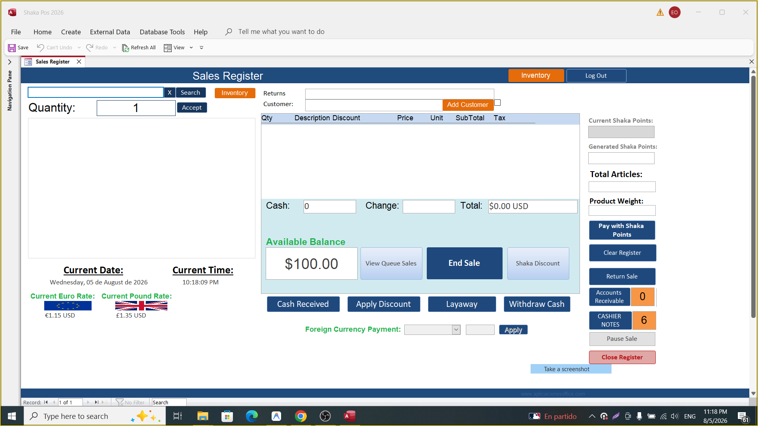The image size is (758, 426).
Task: Toggle the checkbox beside Add Customer
Action: click(497, 103)
